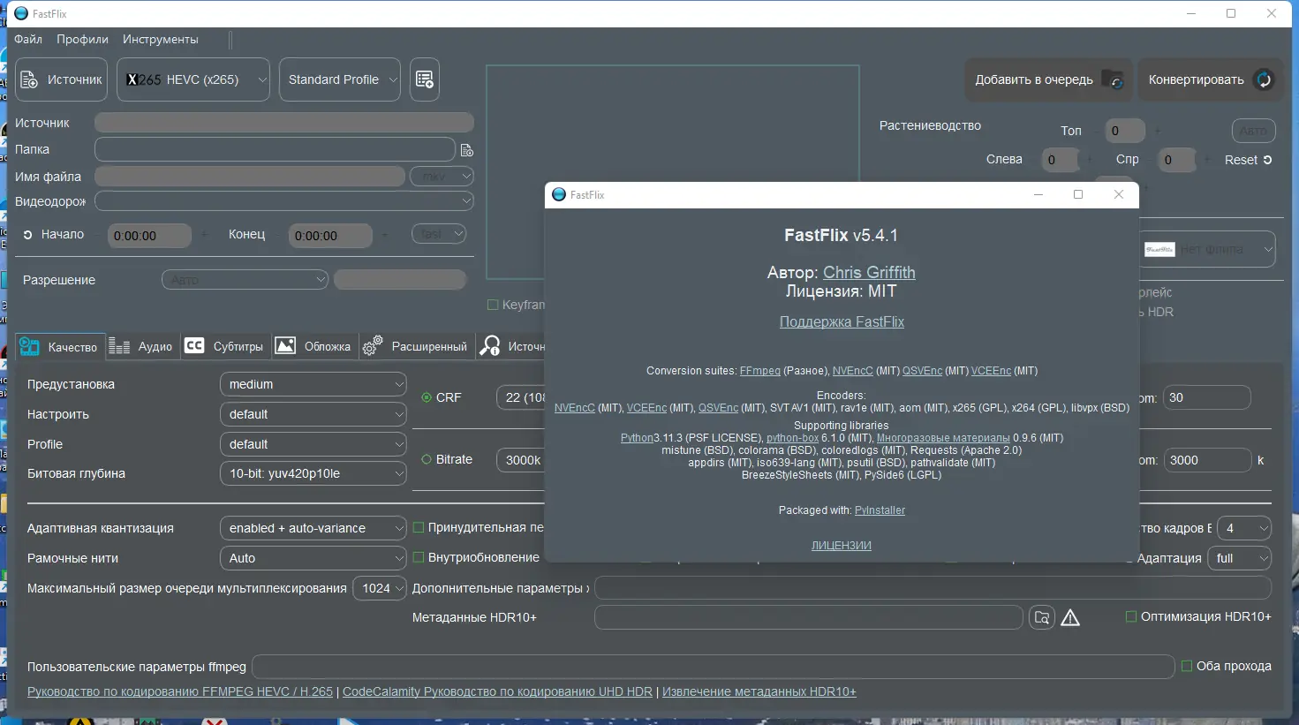Image resolution: width=1299 pixels, height=725 pixels.
Task: Tick the Оба прохода checkbox
Action: point(1187,666)
